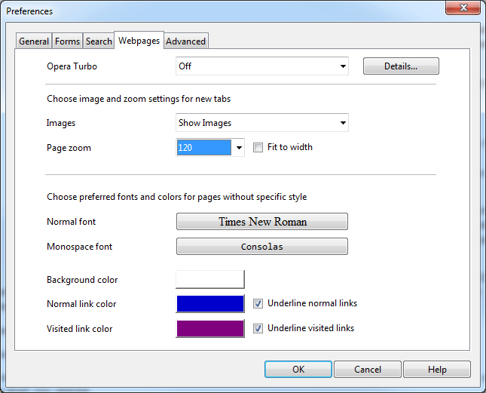The width and height of the screenshot is (486, 393).
Task: Click the Details... button
Action: [401, 66]
